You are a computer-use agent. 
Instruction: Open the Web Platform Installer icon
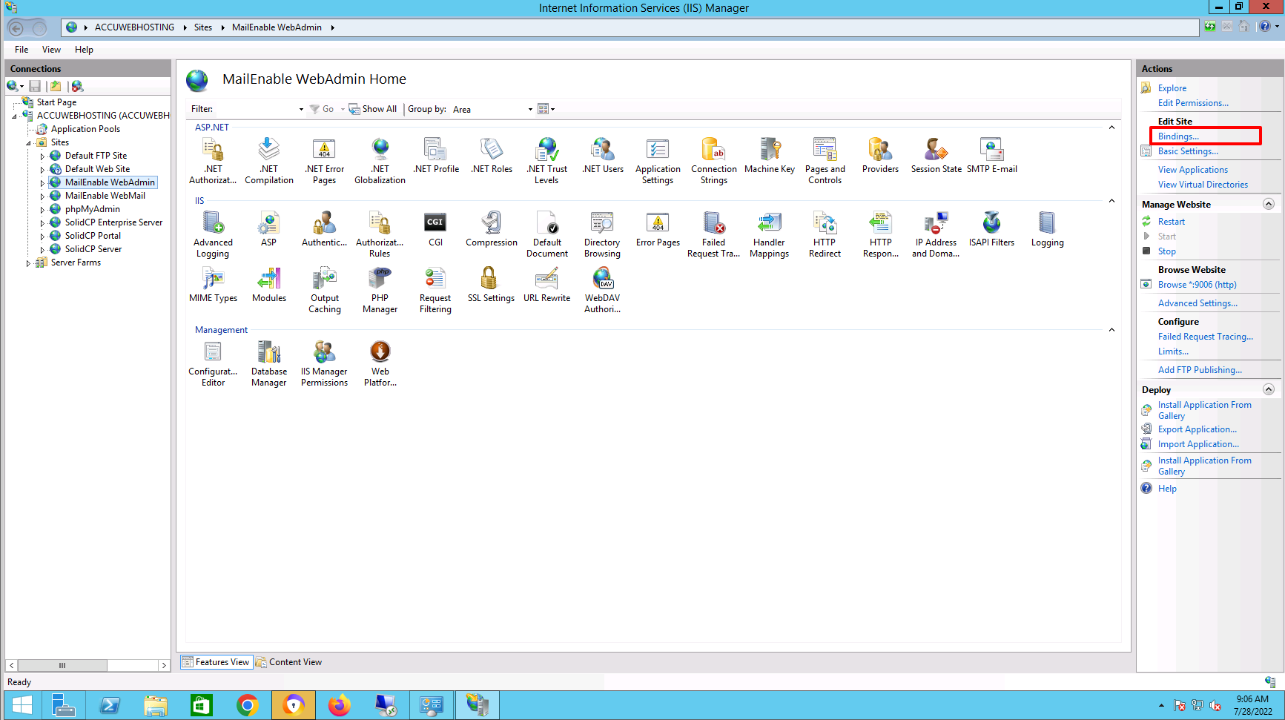(x=380, y=363)
